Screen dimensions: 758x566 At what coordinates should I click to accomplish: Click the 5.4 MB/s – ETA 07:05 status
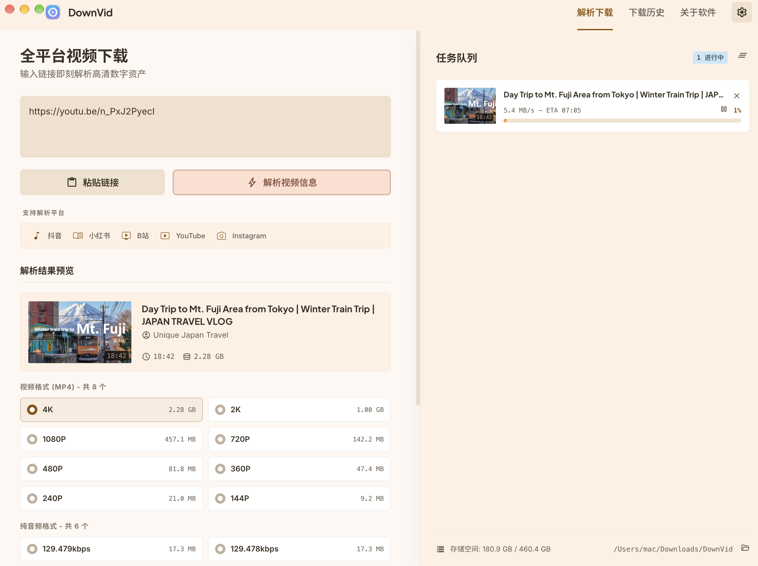542,110
